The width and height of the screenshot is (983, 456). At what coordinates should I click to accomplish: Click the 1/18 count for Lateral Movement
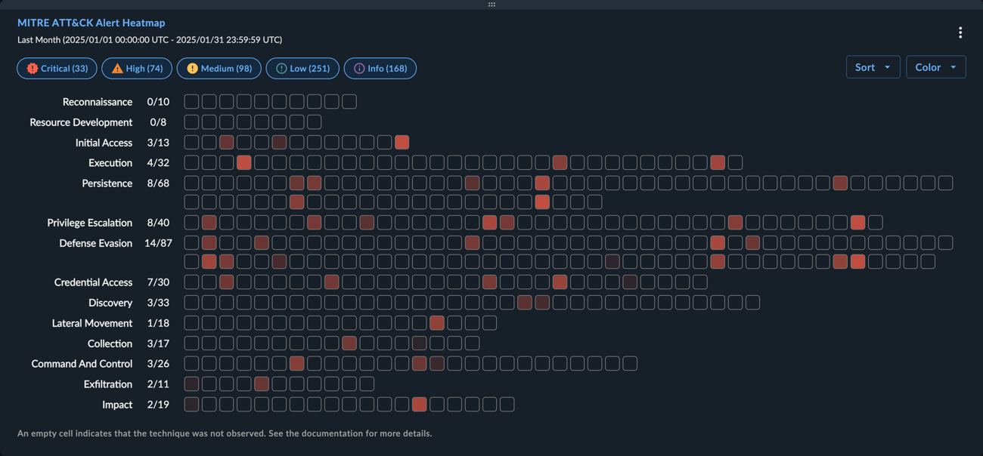[158, 323]
